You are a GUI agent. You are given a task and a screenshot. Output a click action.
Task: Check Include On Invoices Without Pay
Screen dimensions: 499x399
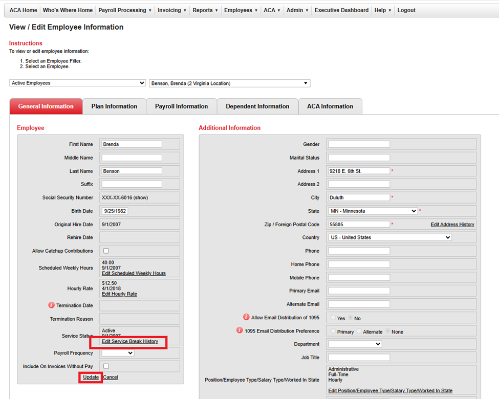(x=106, y=366)
